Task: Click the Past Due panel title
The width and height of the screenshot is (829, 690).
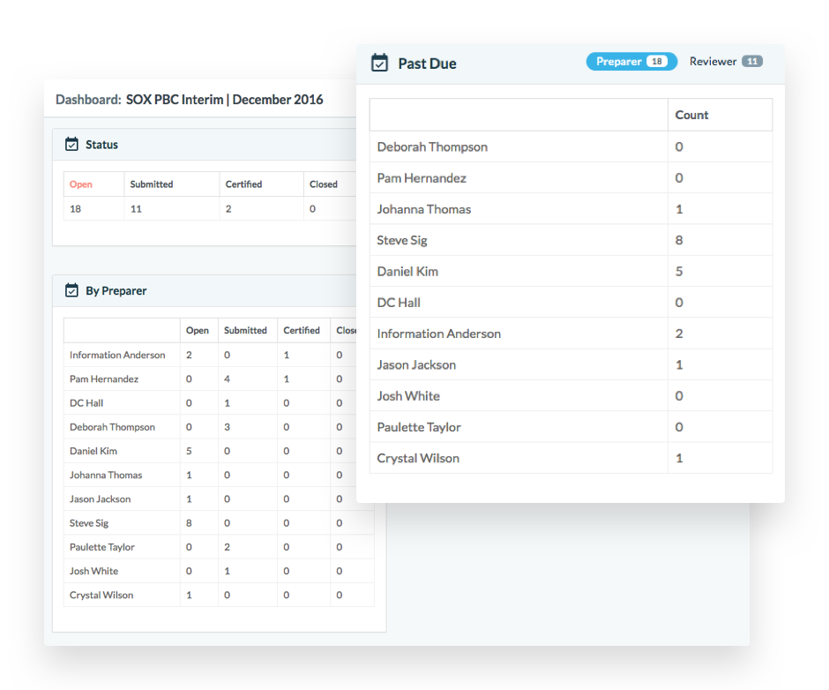Action: click(x=427, y=64)
